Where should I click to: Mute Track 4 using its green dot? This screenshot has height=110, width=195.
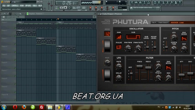[x=15, y=52]
